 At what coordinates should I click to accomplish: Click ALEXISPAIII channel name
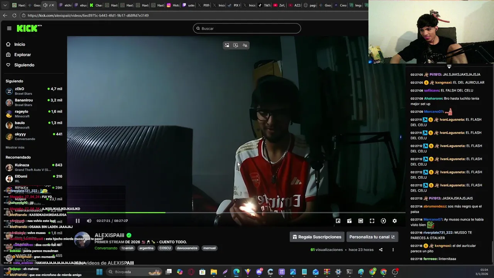pos(110,235)
